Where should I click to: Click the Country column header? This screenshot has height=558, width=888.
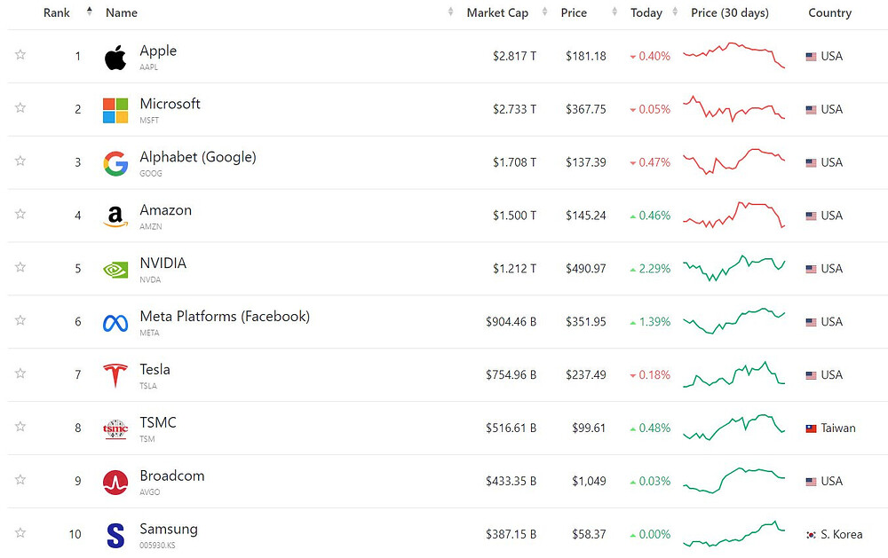pos(829,12)
